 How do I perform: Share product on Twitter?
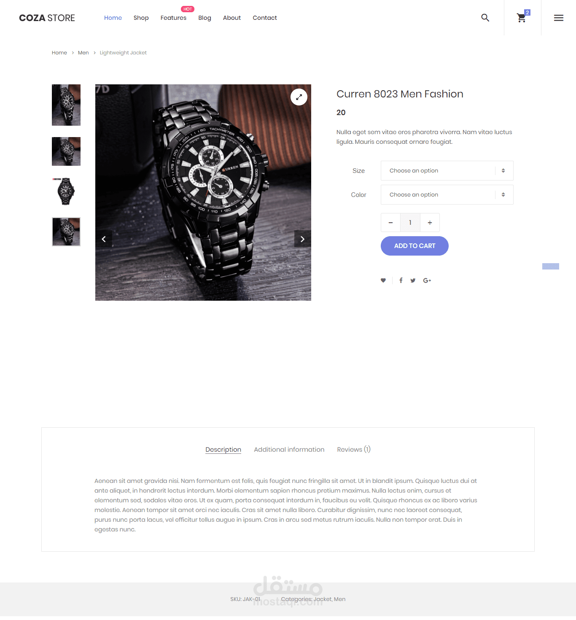[413, 280]
